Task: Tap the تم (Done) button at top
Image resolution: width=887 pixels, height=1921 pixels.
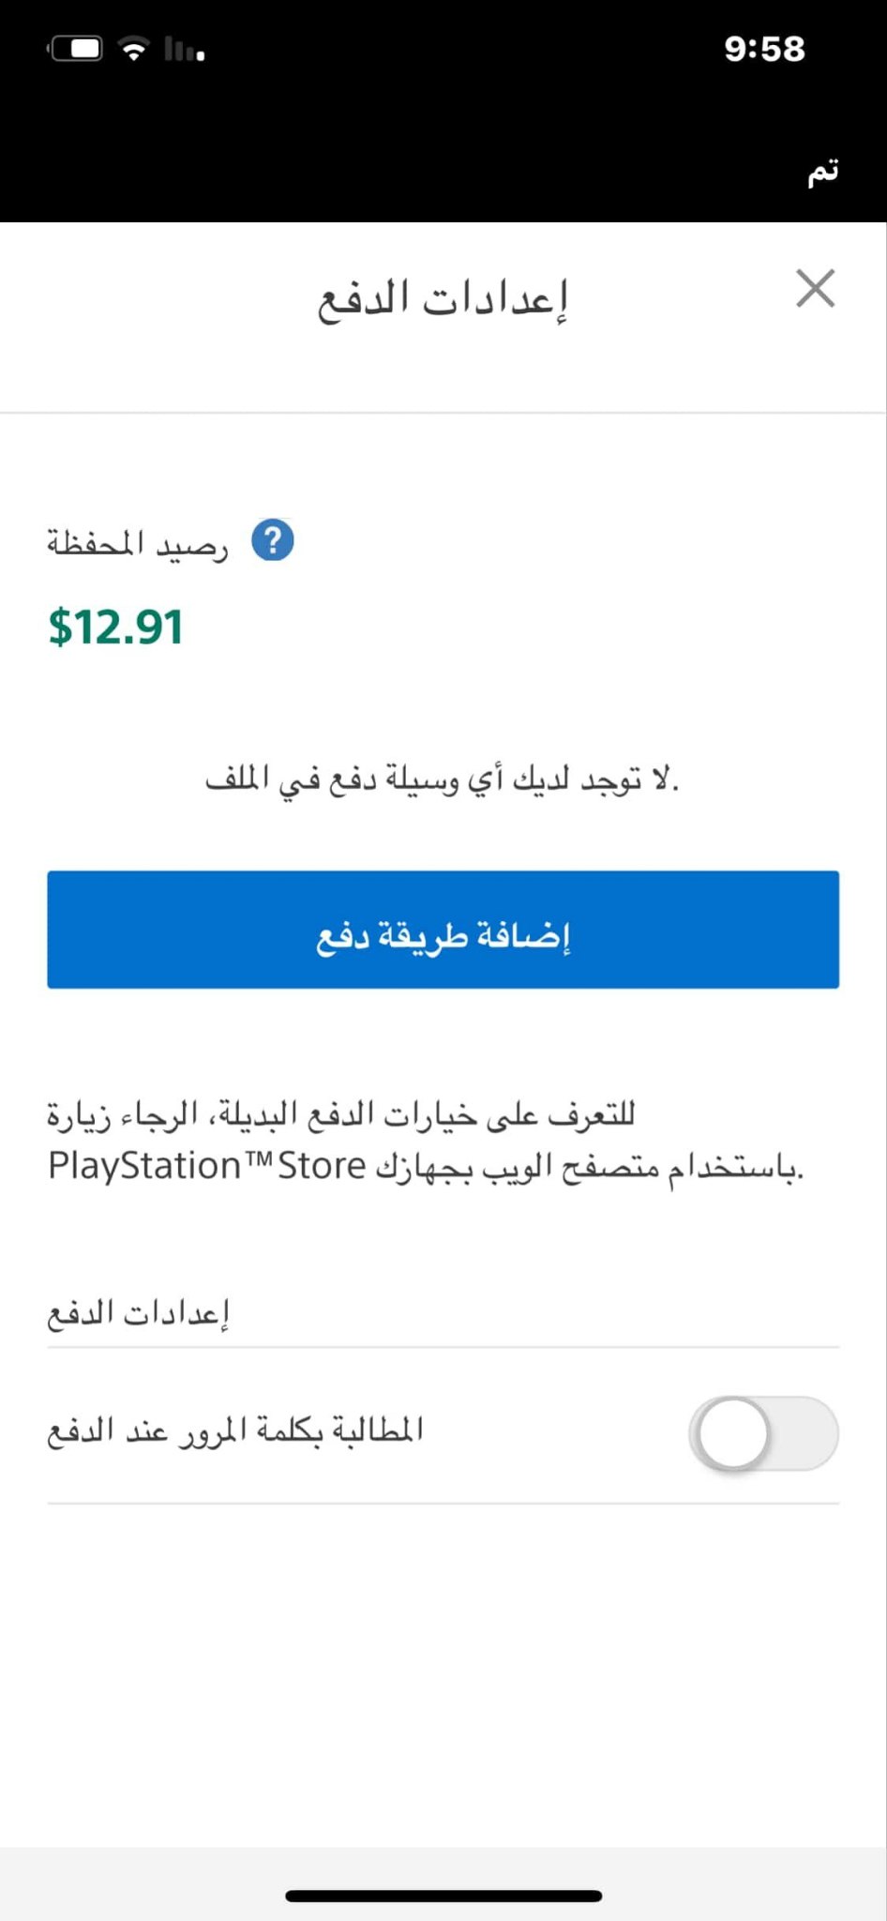Action: coord(823,172)
